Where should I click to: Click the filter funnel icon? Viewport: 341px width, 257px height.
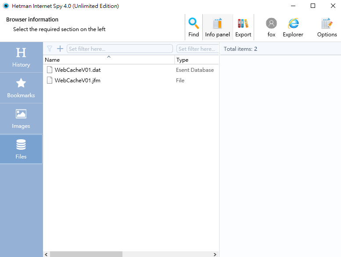coord(50,49)
